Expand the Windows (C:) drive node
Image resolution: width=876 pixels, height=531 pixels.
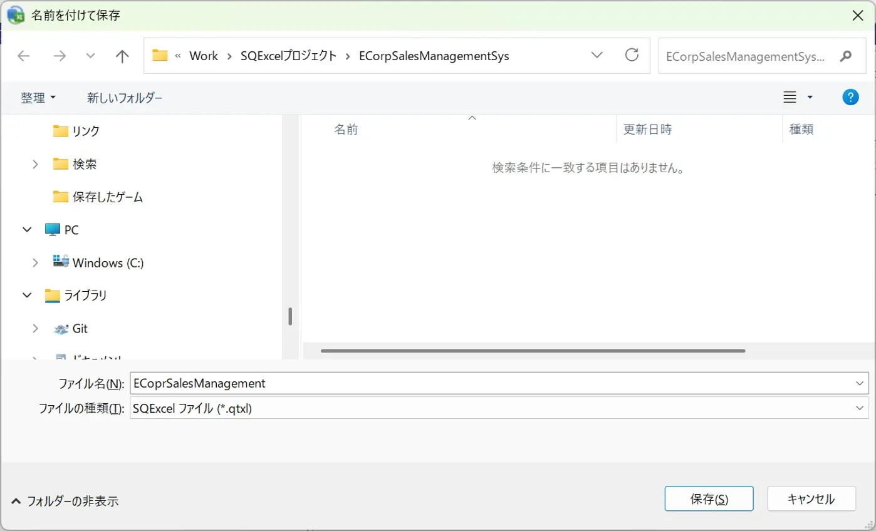point(35,263)
